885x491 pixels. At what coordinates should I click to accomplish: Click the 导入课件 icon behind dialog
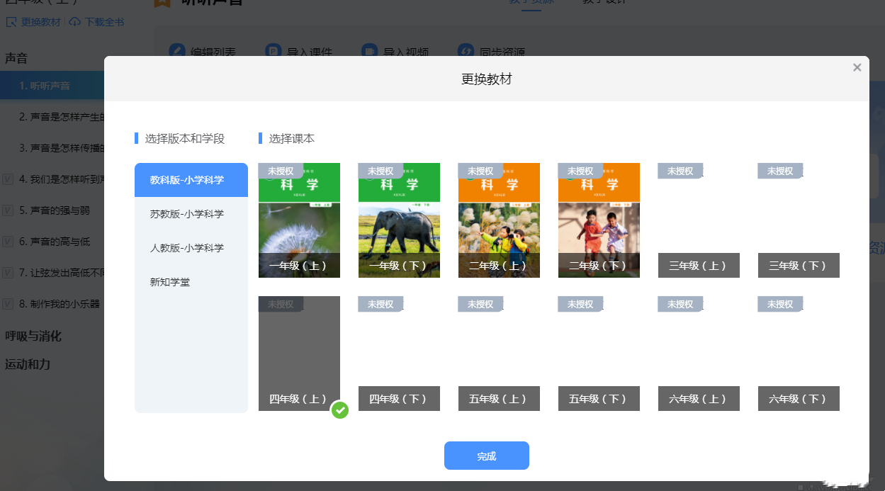[x=274, y=51]
